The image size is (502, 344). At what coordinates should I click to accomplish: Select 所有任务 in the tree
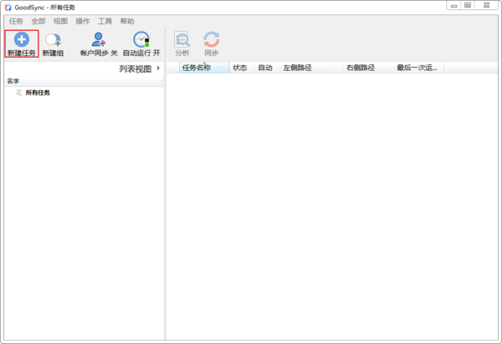(38, 93)
